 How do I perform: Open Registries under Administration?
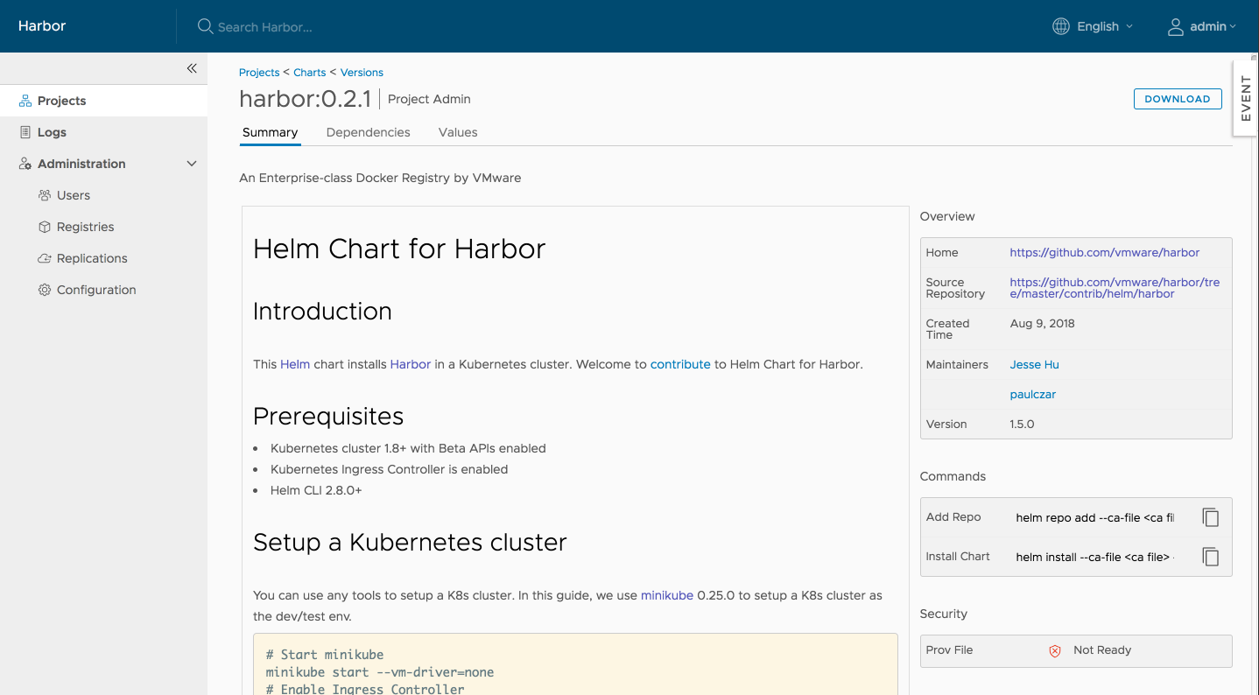(x=85, y=227)
